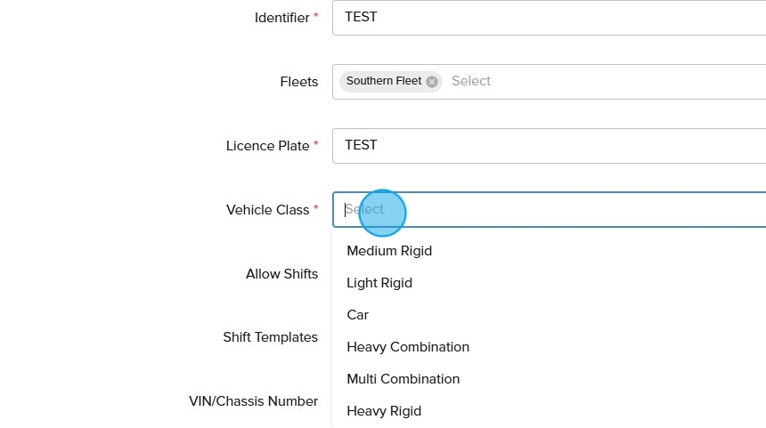The height and width of the screenshot is (428, 766).
Task: Click the Shift Templates label
Action: [x=270, y=337]
